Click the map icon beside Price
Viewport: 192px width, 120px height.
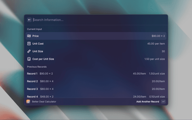click(x=29, y=36)
